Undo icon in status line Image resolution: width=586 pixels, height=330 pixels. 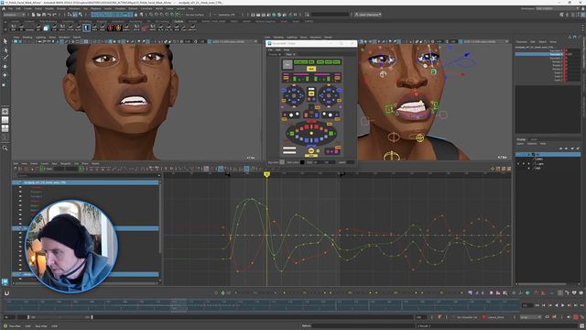tap(49, 15)
